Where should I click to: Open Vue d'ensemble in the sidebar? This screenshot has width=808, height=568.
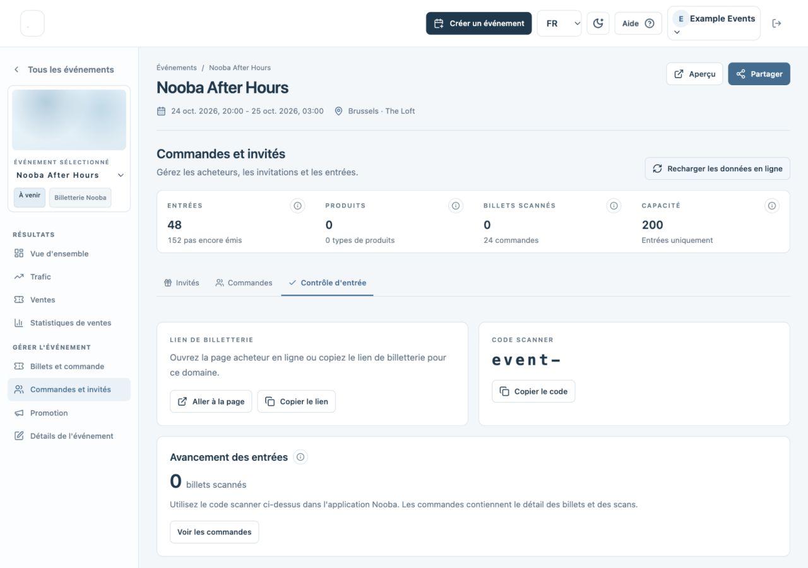click(69, 254)
